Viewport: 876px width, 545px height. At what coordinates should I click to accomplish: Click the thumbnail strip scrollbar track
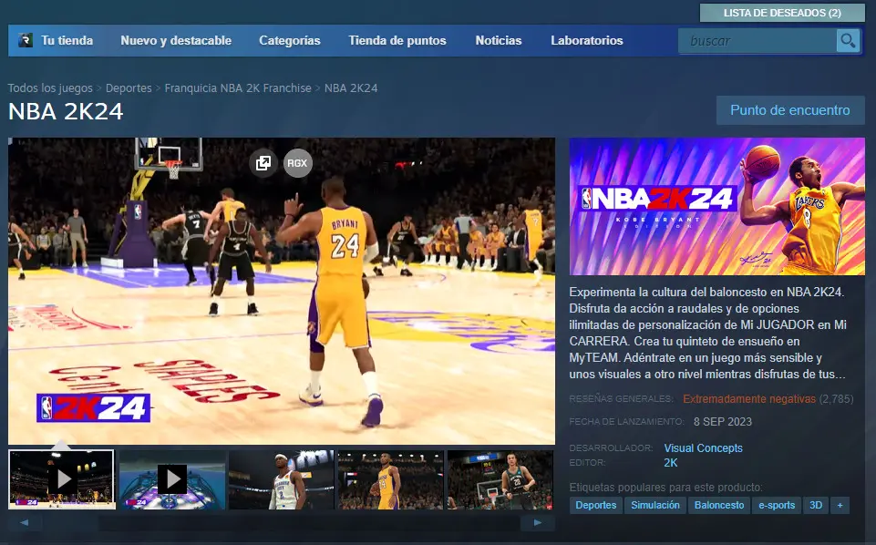(281, 523)
